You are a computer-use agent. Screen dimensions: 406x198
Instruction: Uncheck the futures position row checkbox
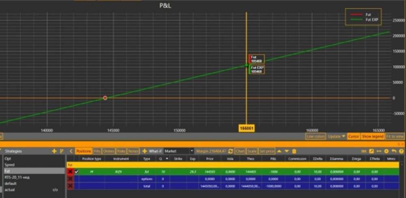pyautogui.click(x=77, y=172)
